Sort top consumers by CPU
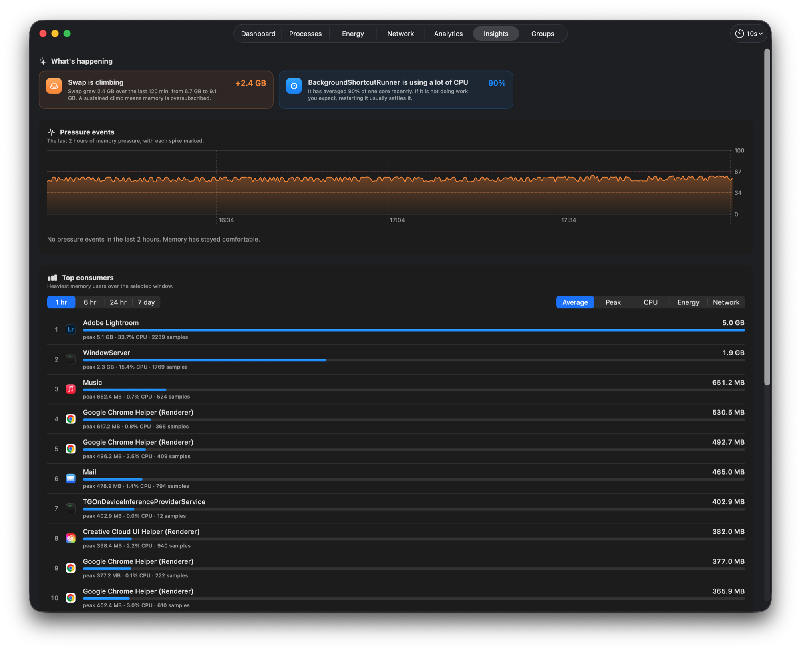Viewport: 801px width, 651px height. point(651,302)
